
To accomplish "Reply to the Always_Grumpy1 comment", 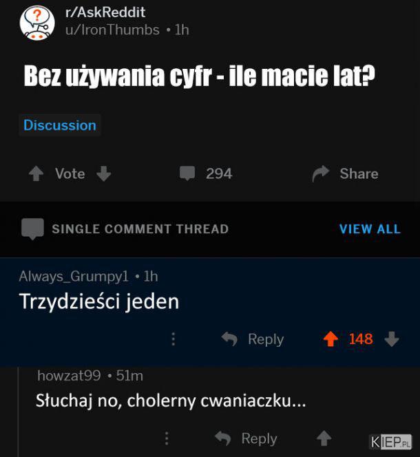I will click(253, 339).
